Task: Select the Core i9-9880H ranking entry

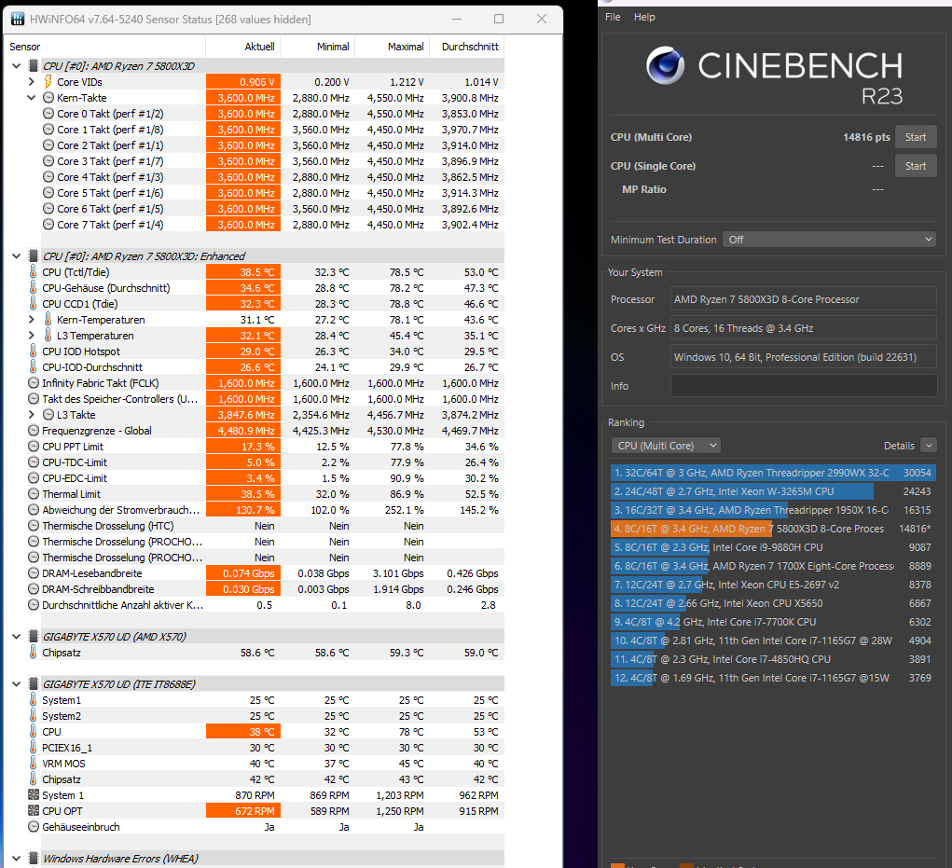Action: pyautogui.click(x=773, y=547)
